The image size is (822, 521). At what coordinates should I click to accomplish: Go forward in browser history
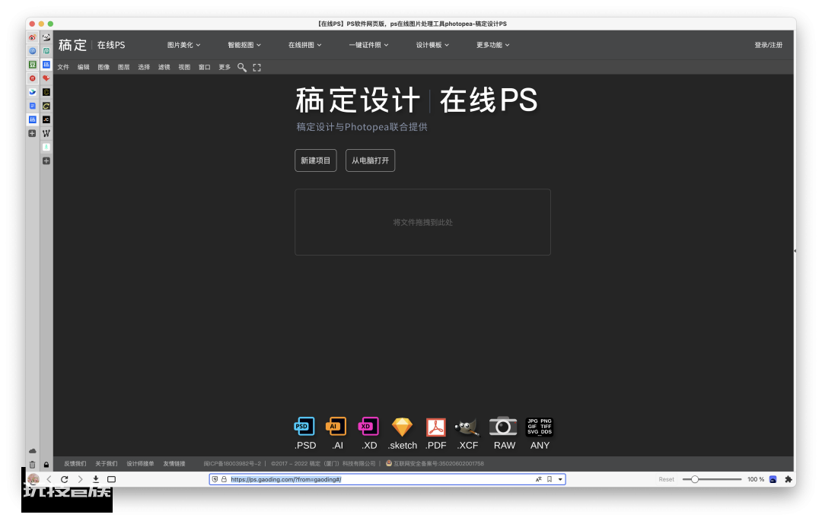pyautogui.click(x=80, y=479)
